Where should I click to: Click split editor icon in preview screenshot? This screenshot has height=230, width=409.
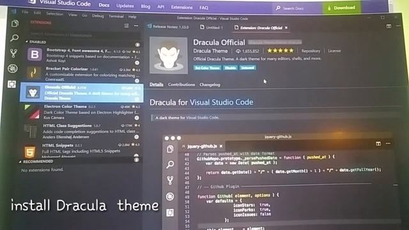378,144
